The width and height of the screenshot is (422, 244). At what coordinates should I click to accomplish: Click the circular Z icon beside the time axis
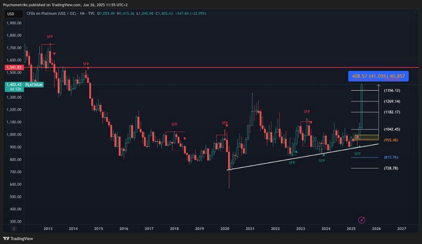(x=14, y=229)
